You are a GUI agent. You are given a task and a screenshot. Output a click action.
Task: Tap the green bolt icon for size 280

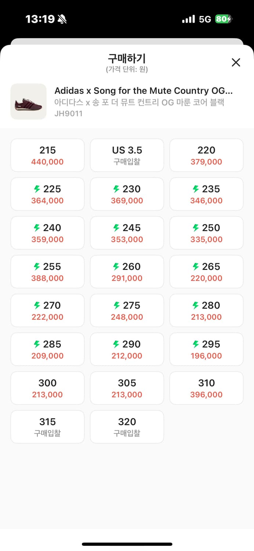pyautogui.click(x=196, y=306)
